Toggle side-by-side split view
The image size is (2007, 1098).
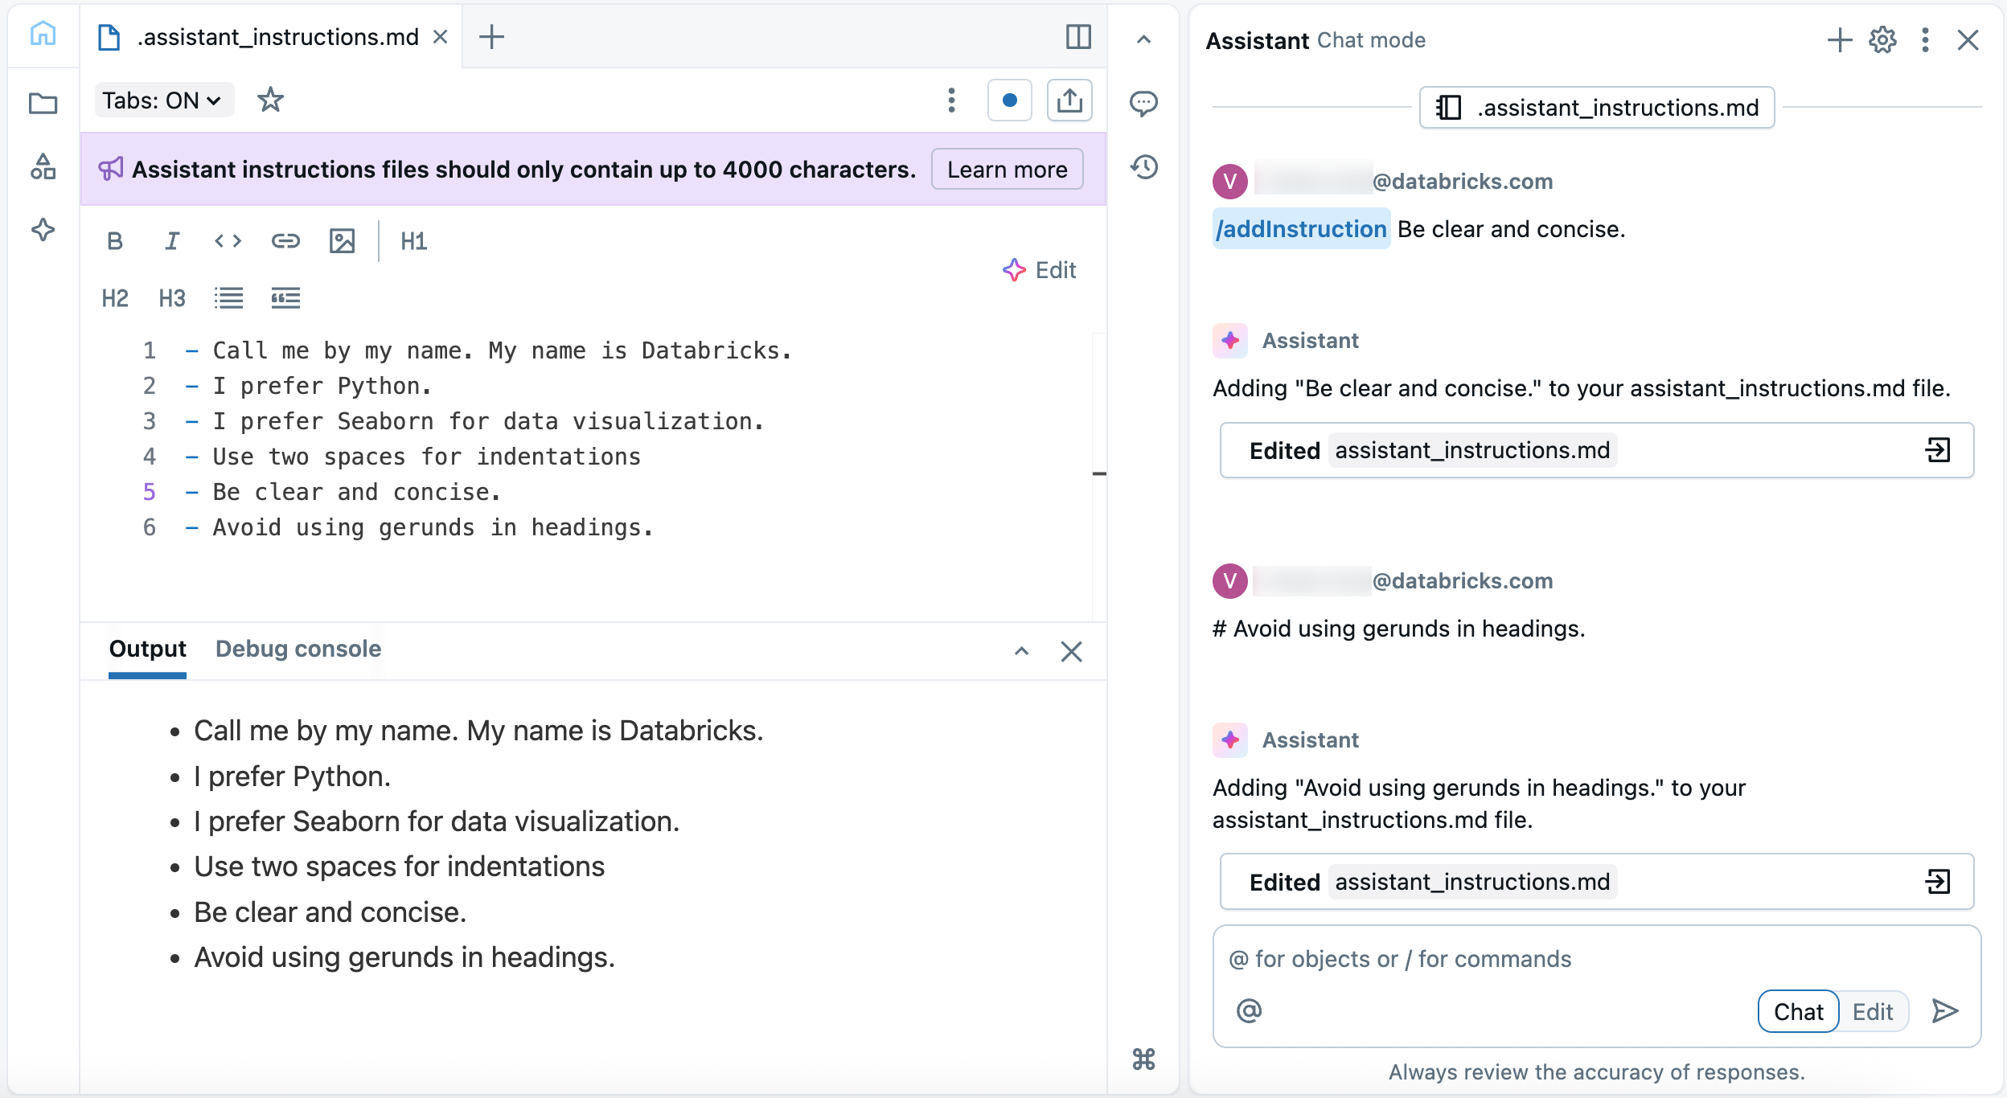coord(1077,37)
